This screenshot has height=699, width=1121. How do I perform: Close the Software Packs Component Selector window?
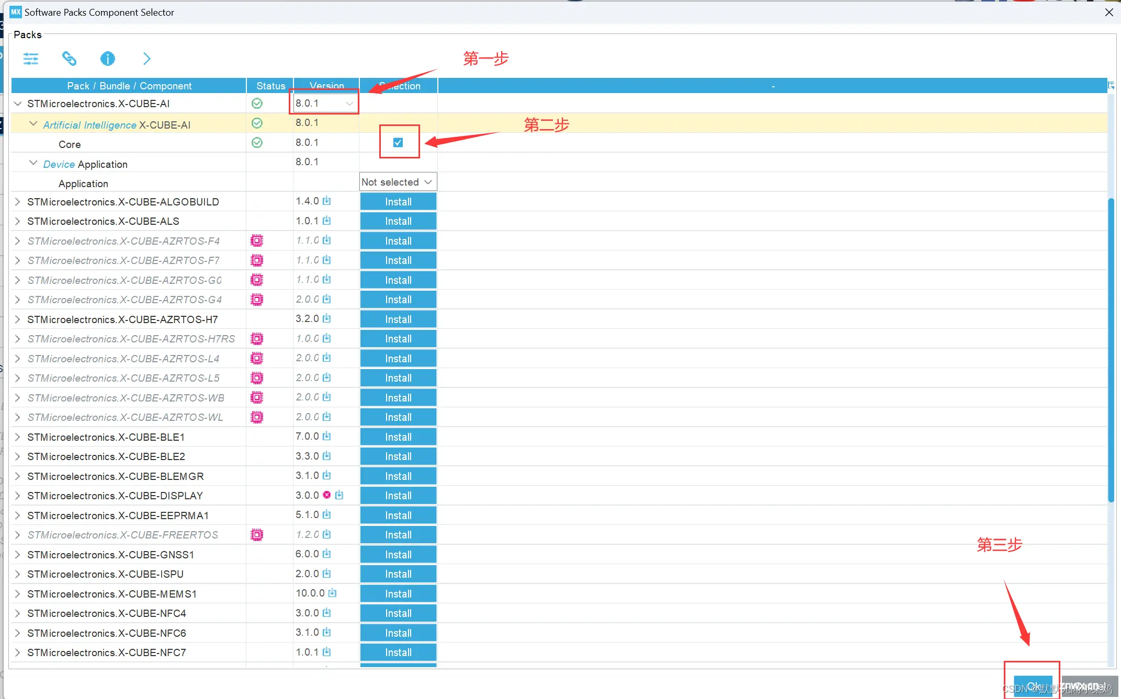[1108, 12]
